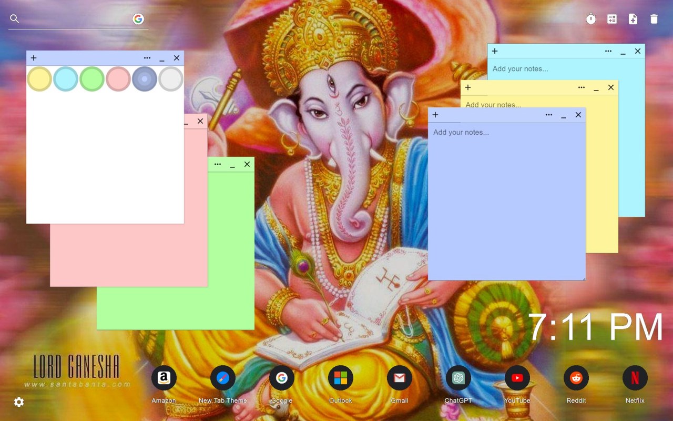Click the trash icon to delete all notes

click(654, 19)
